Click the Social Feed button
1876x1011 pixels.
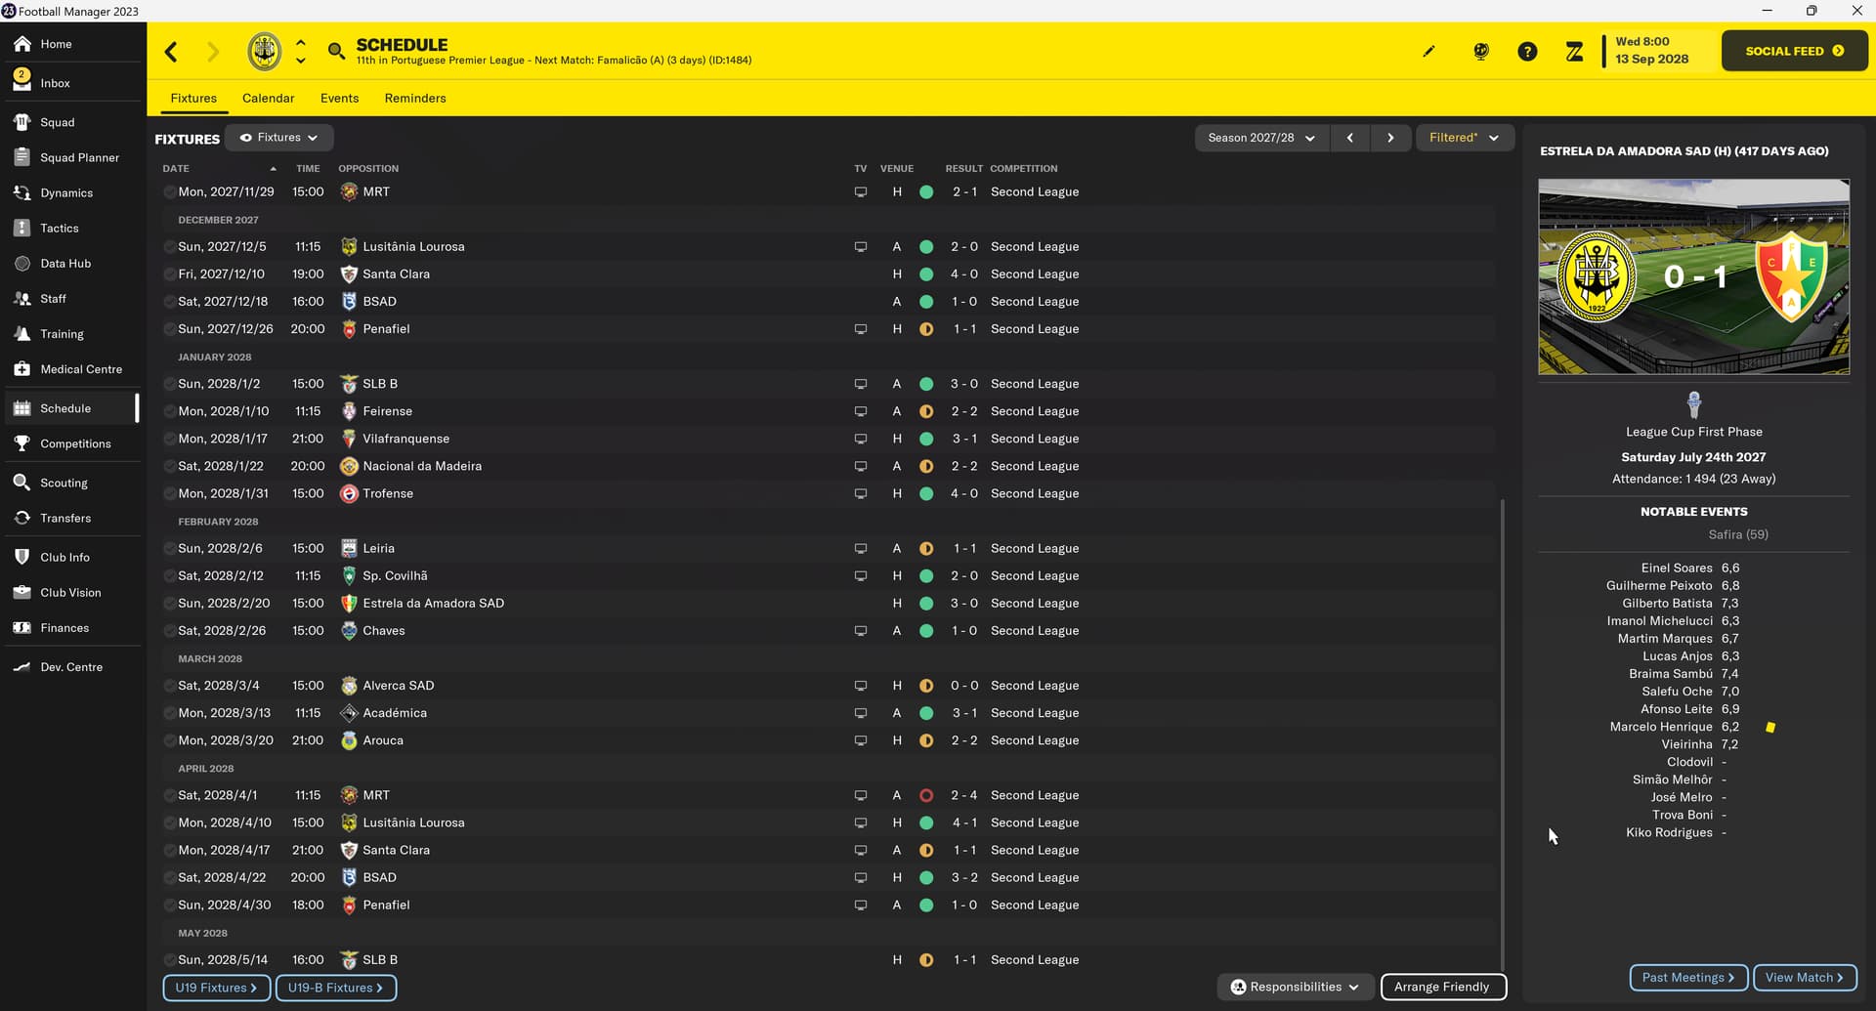point(1794,51)
